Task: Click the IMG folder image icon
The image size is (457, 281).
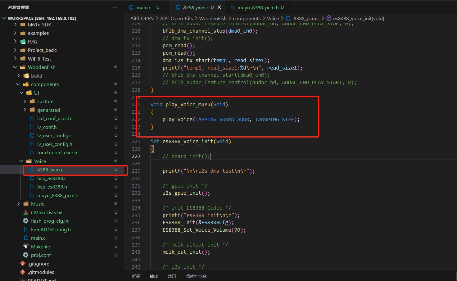Action: [x=23, y=42]
